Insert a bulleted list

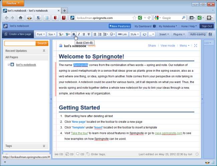coord(95,34)
